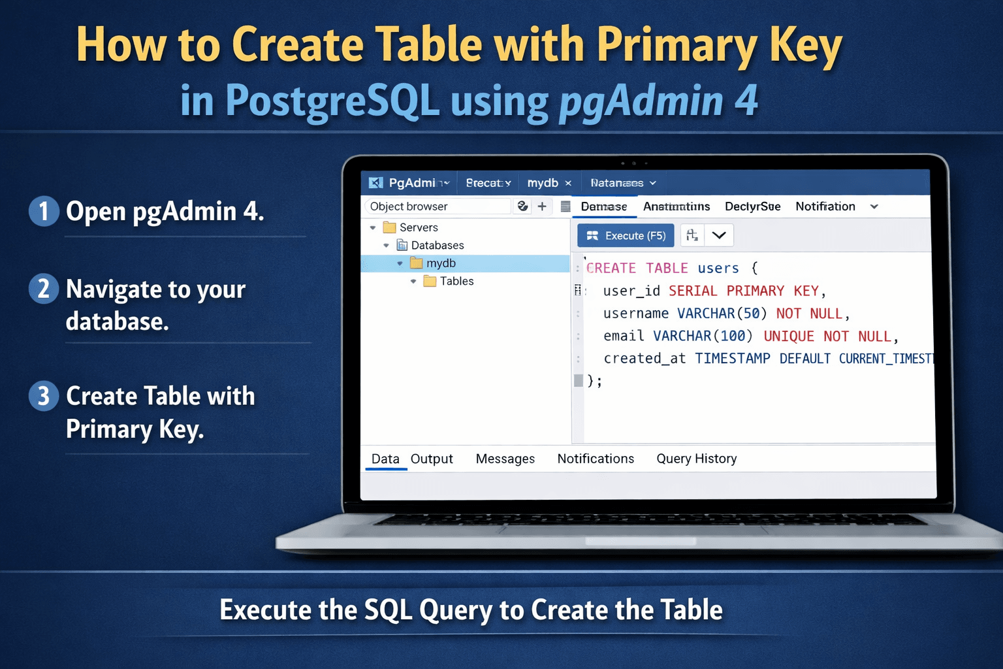This screenshot has width=1003, height=669.
Task: Click inside the Object browser search field
Action: click(436, 206)
